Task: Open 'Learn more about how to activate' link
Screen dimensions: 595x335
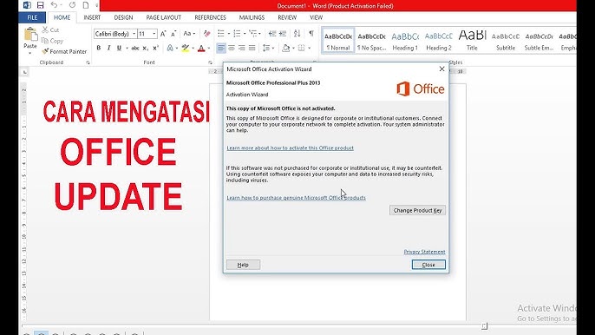Action: pos(290,148)
